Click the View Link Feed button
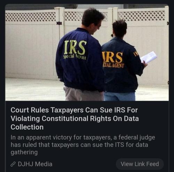174x172 pixels. coord(140,164)
